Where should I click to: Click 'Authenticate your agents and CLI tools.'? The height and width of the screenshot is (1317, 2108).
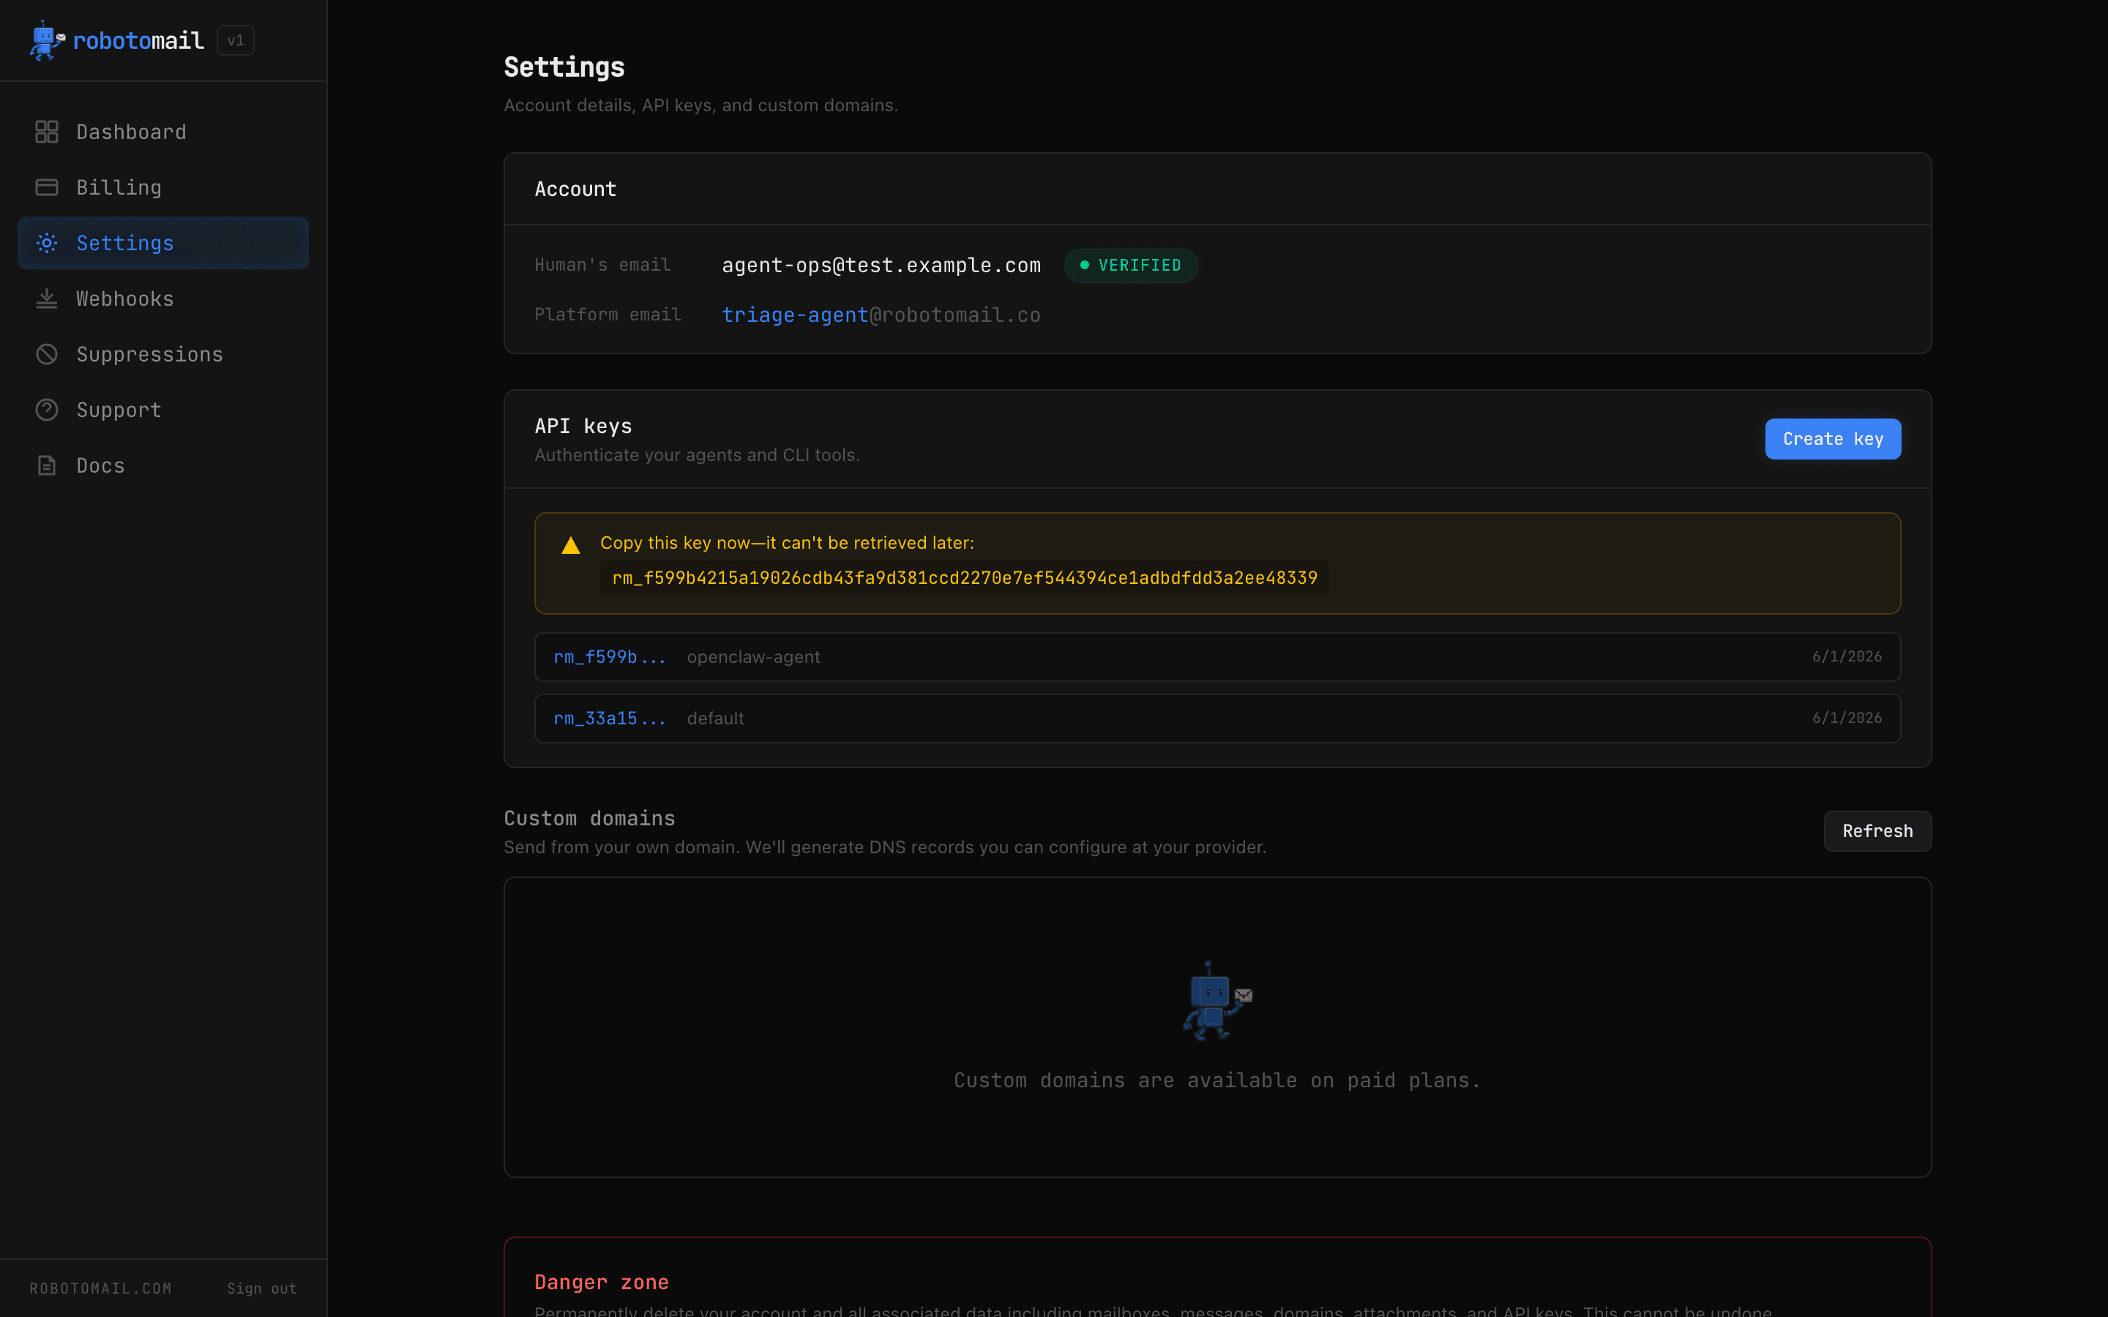pos(697,454)
